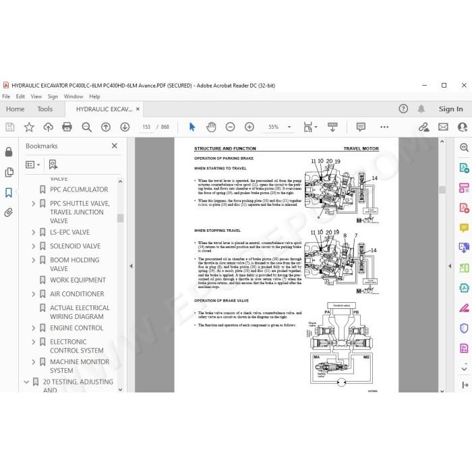This screenshot has width=472, height=472.
Task: Open more tools ellipsis
Action: point(384,127)
